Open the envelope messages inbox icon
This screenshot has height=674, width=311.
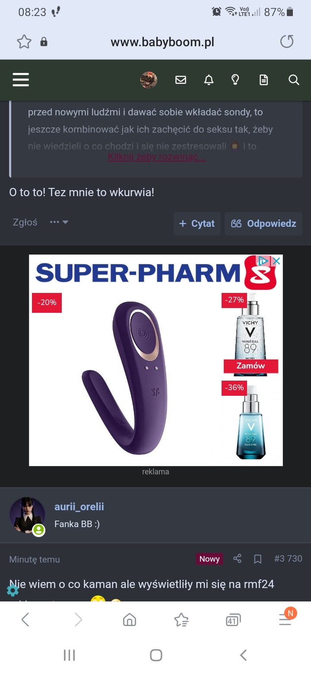[x=181, y=80]
